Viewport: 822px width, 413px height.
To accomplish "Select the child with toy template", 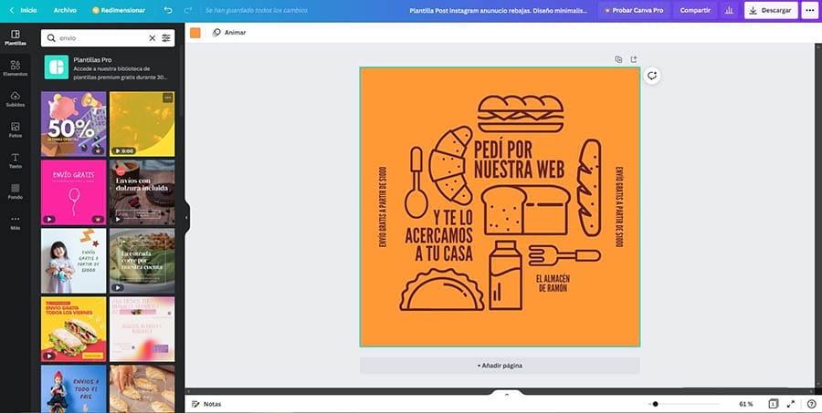I will click(x=73, y=261).
